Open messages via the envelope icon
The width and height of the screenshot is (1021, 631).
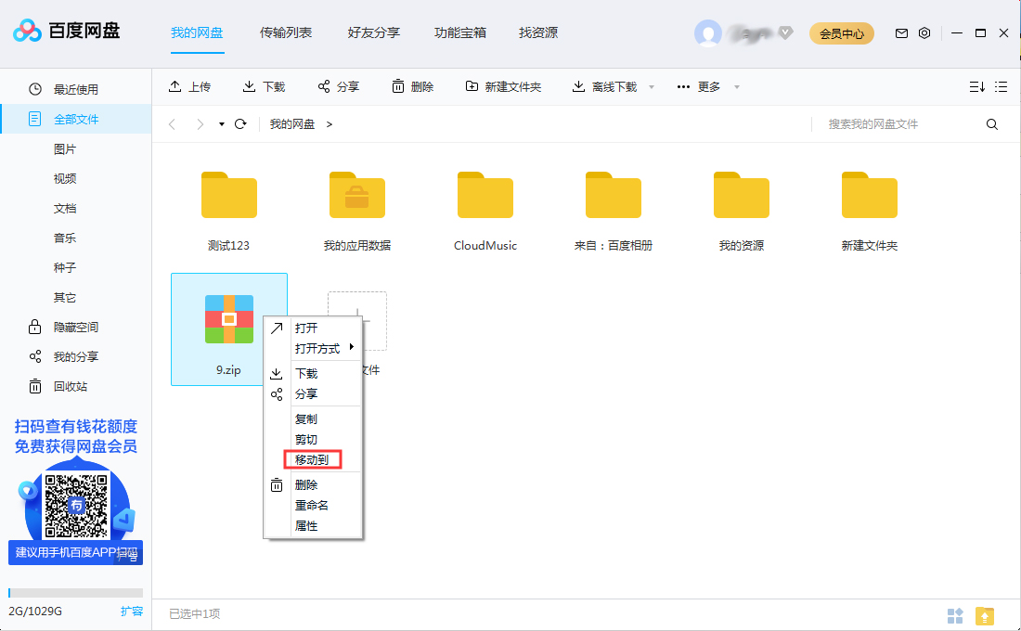900,32
